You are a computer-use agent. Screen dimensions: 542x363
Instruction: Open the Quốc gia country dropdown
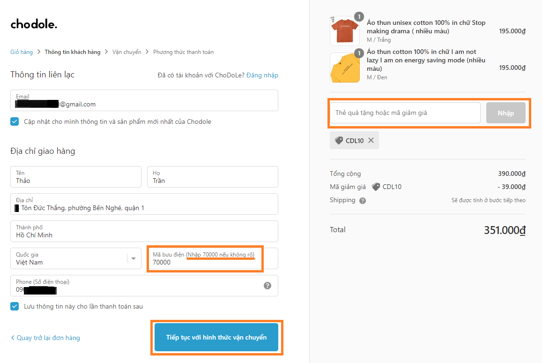pyautogui.click(x=76, y=258)
